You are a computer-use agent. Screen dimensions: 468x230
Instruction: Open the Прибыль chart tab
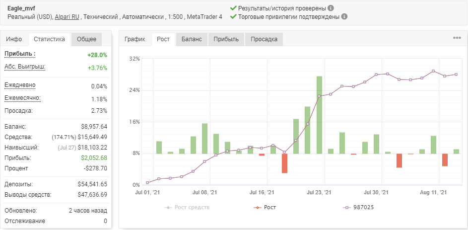point(226,39)
